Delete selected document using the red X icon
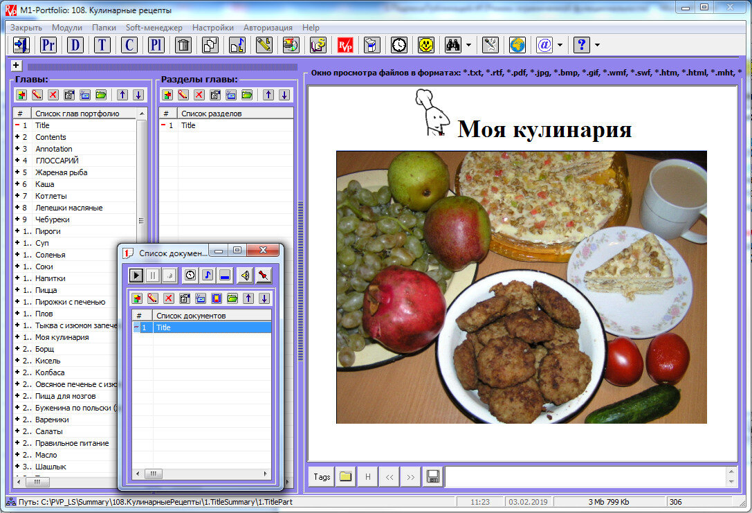 coord(169,298)
